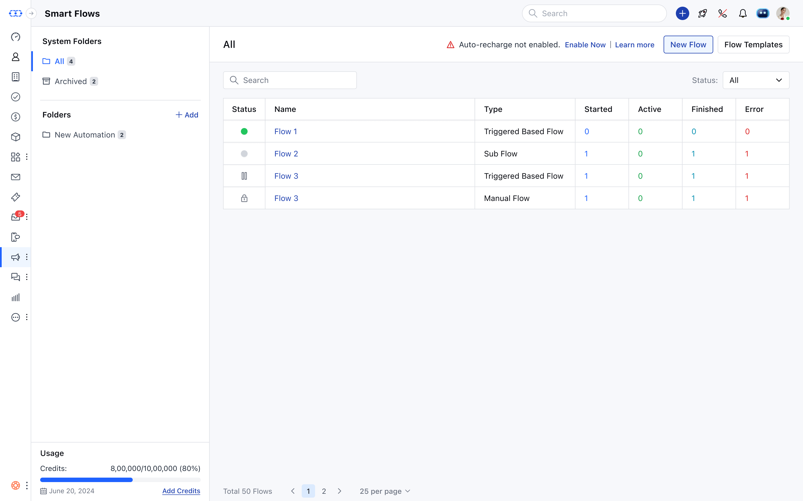Select the Contacts person icon in sidebar
Viewport: 803px width, 501px height.
(x=16, y=57)
